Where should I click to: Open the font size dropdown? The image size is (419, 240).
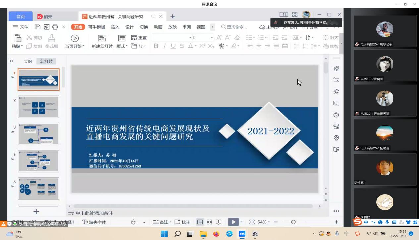[212, 38]
